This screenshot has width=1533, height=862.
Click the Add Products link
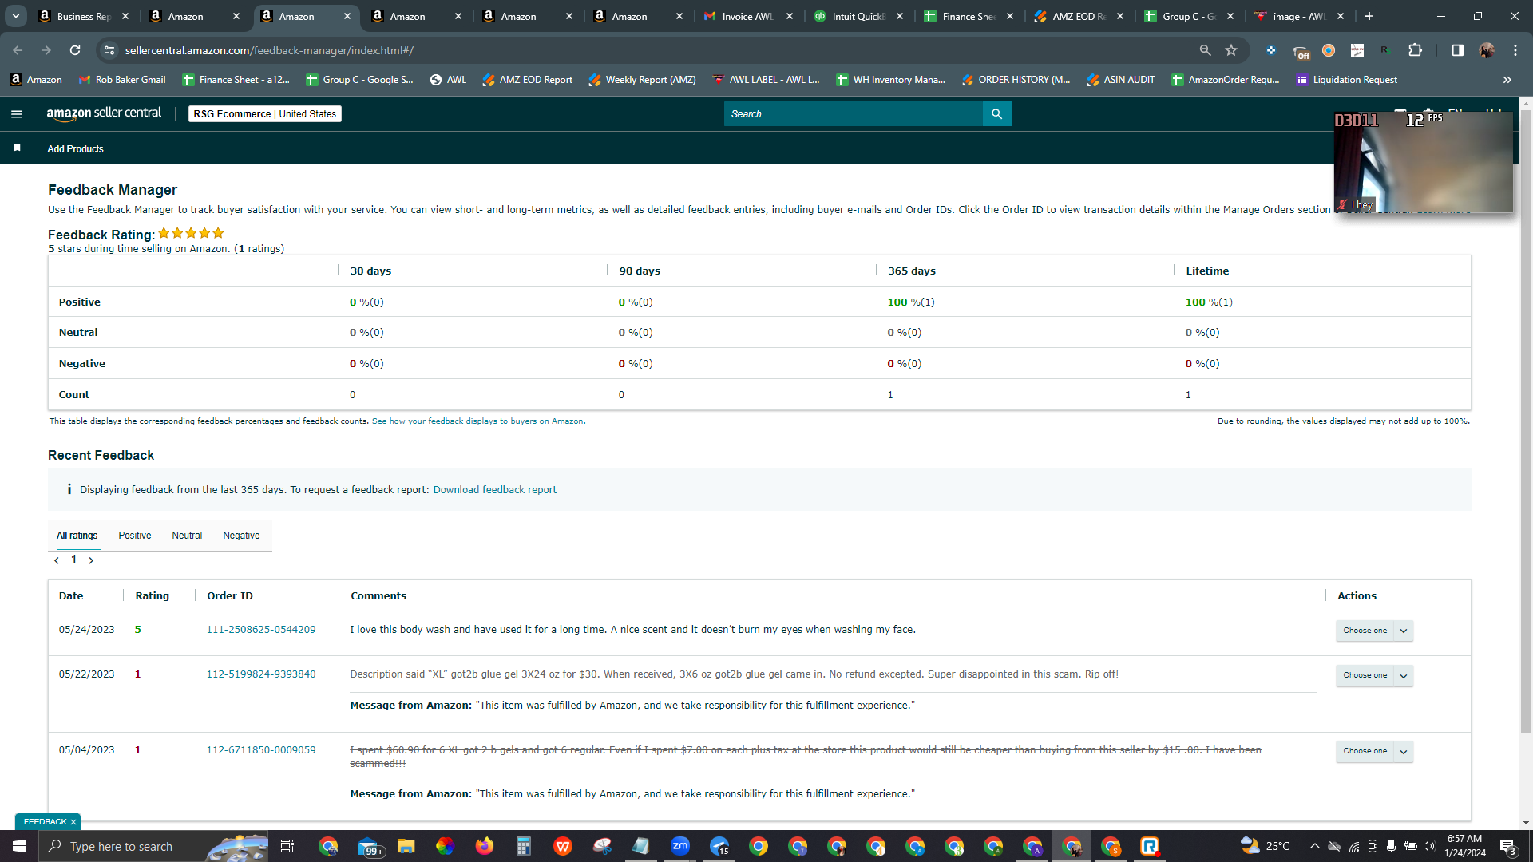click(75, 149)
